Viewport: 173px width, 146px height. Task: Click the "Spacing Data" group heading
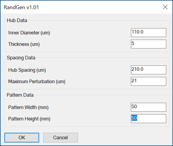pyautogui.click(x=21, y=58)
